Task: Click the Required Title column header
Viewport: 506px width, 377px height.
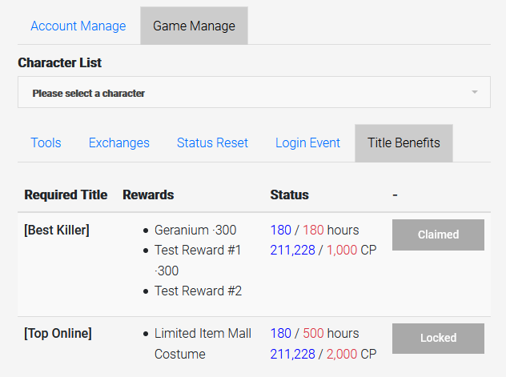Action: coord(66,195)
